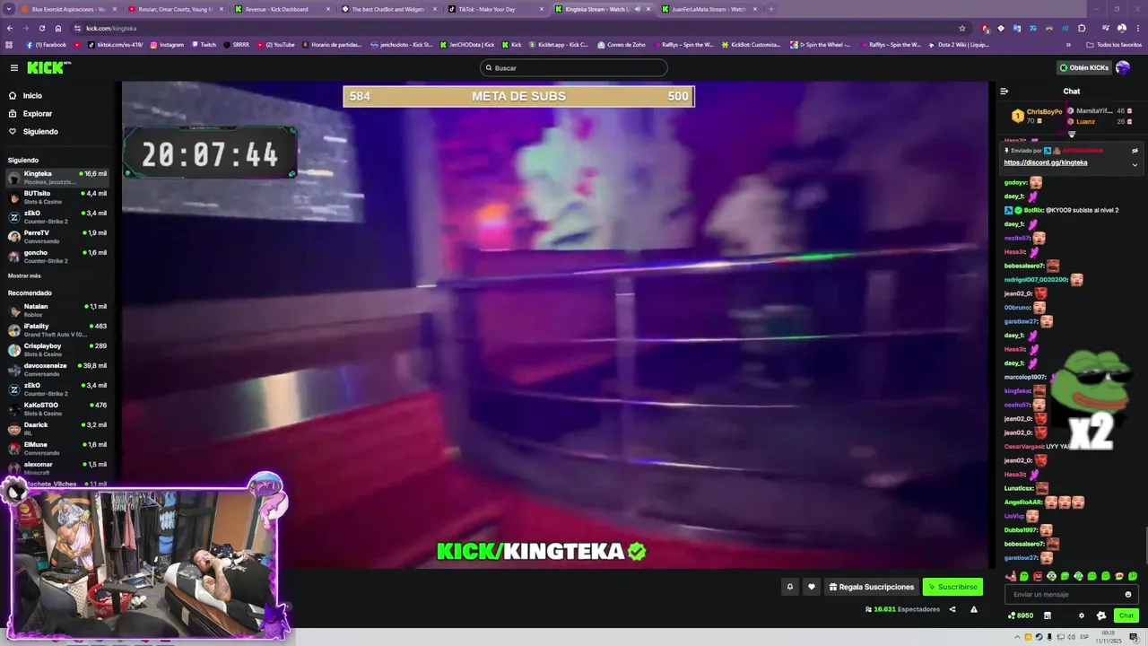Open the hamburger menu next to Kick logo

(x=14, y=67)
